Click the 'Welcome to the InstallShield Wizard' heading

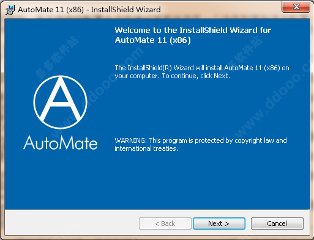click(x=193, y=35)
